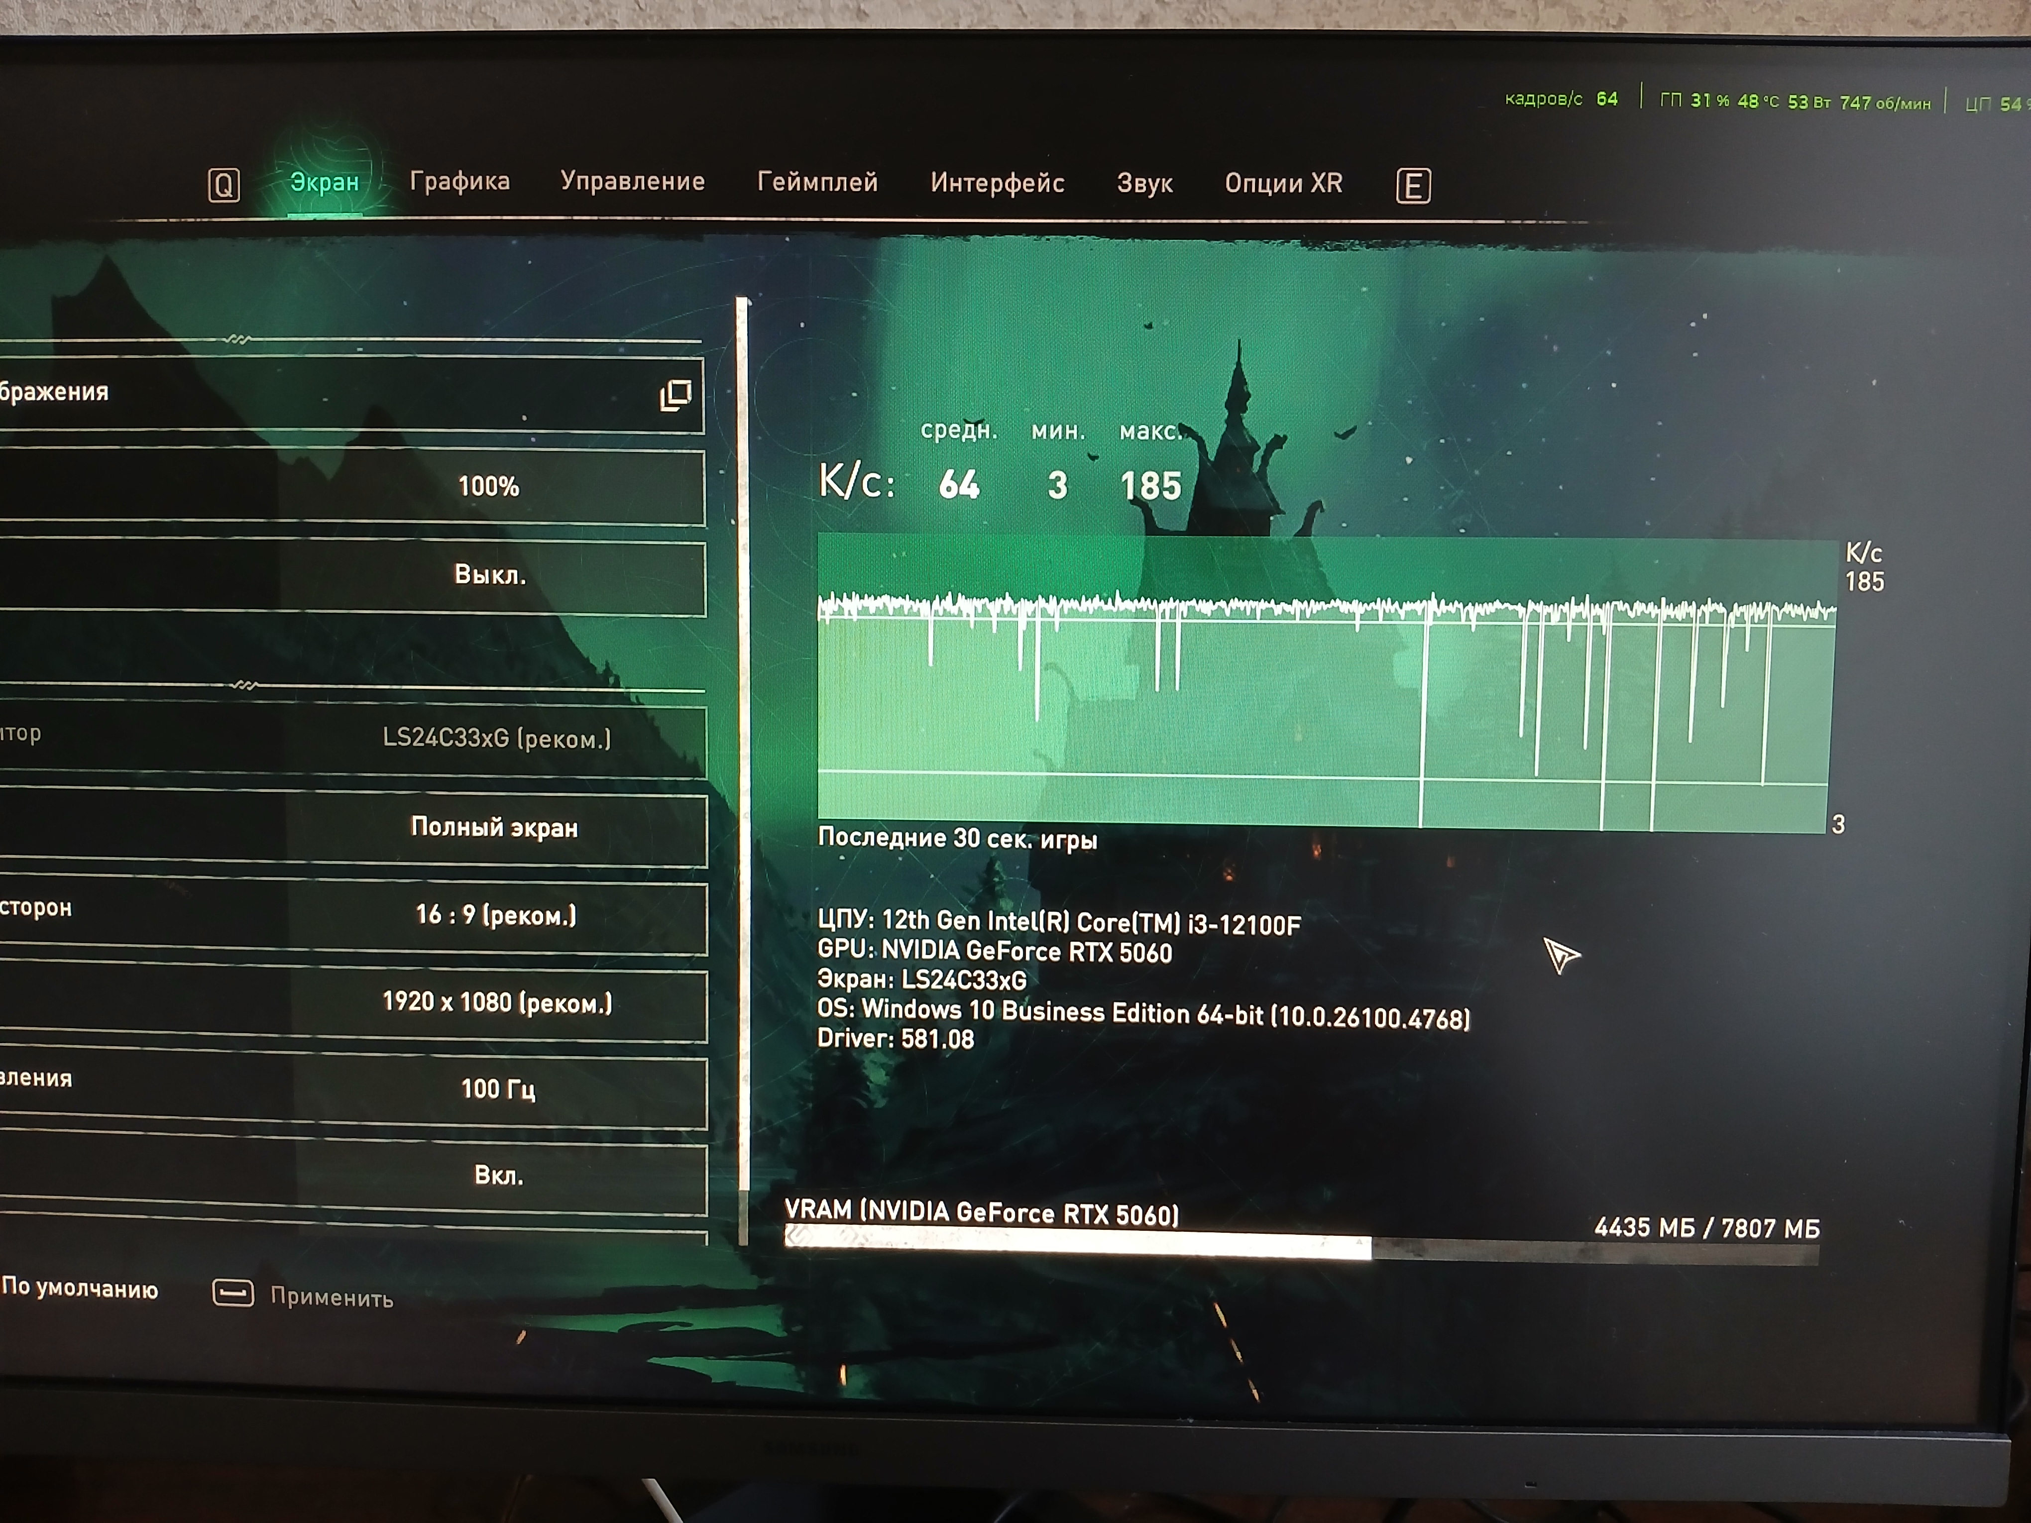Go to the Интерфейс tab
Image resolution: width=2031 pixels, height=1523 pixels.
[997, 184]
